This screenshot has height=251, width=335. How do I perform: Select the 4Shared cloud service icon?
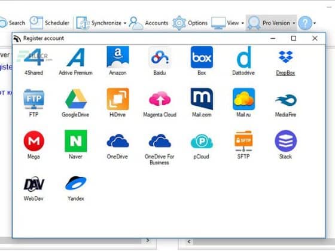tap(33, 57)
